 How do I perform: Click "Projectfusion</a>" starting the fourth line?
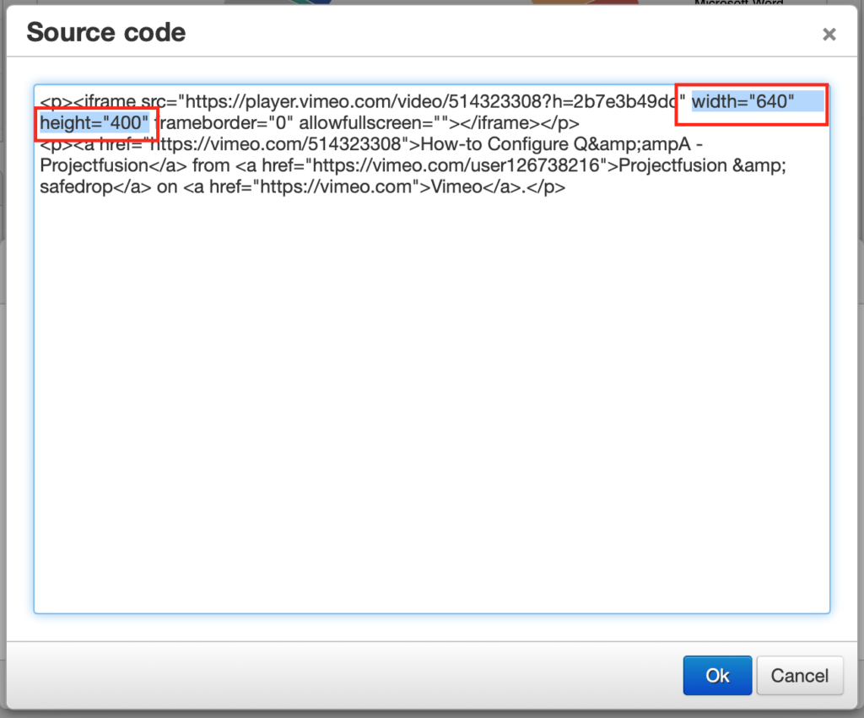pyautogui.click(x=113, y=165)
